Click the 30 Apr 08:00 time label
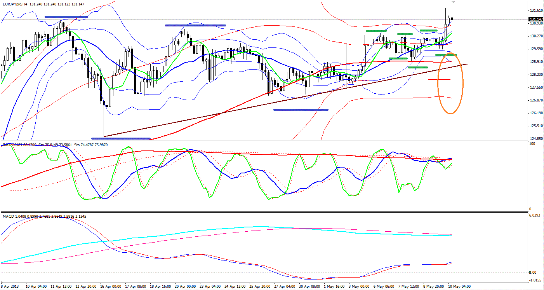 pyautogui.click(x=309, y=287)
